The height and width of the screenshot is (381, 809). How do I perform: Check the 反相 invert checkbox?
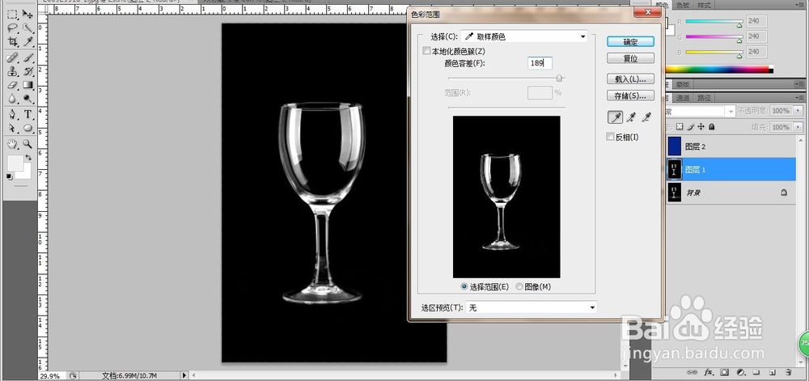pyautogui.click(x=610, y=137)
